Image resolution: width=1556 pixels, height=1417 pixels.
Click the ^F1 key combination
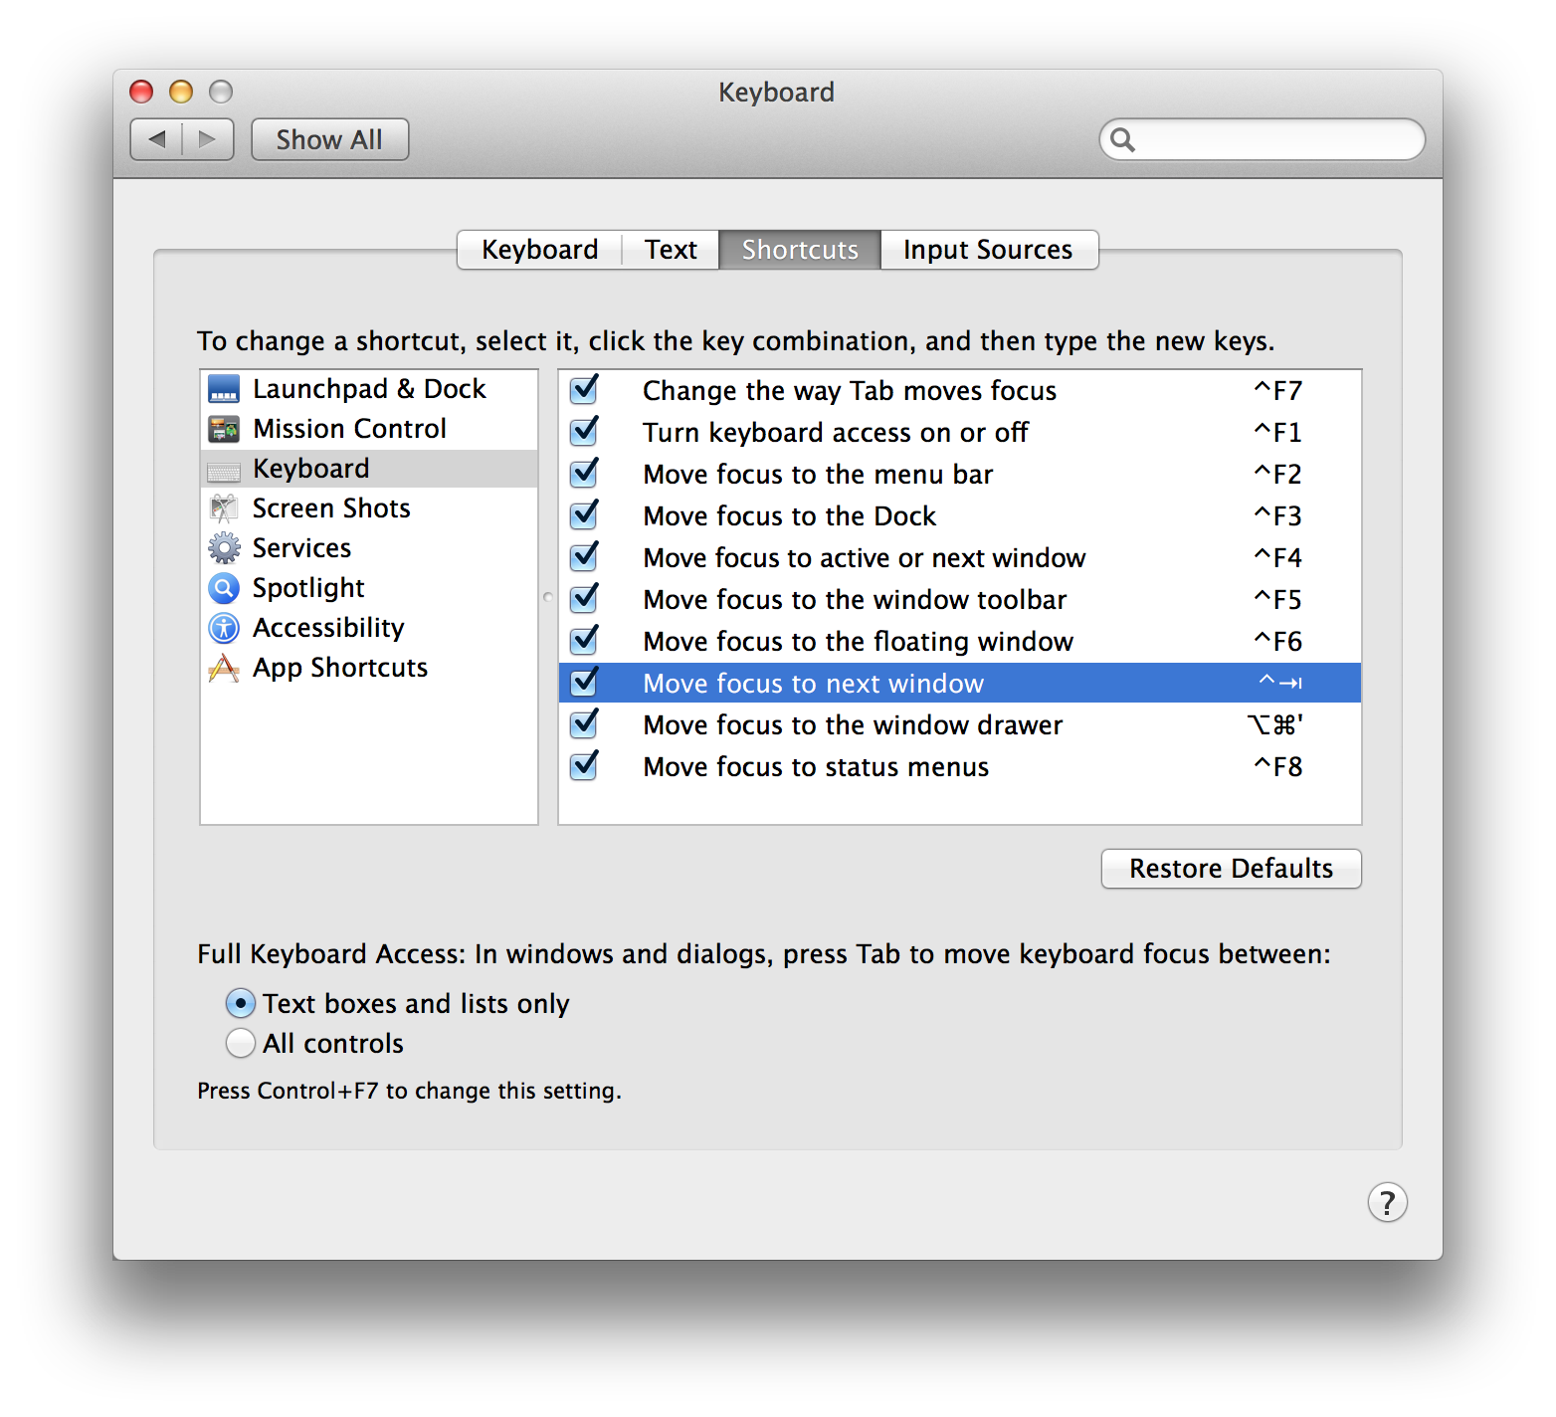point(1277,433)
